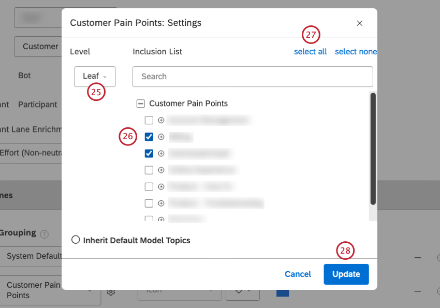Uncheck the second selected topic checkbox
Screen dimensions: 440x308
click(x=149, y=153)
